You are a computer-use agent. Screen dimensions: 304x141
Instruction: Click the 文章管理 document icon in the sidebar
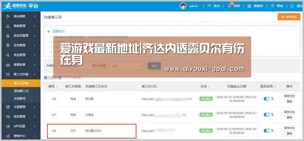(x=8, y=107)
